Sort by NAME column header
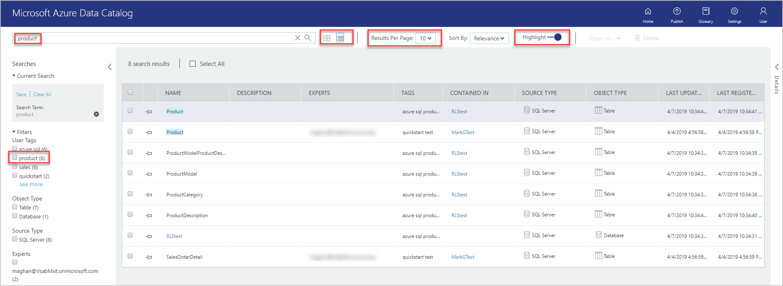 (173, 93)
